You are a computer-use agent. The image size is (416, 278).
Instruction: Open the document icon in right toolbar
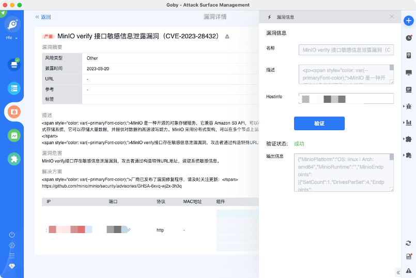[409, 55]
